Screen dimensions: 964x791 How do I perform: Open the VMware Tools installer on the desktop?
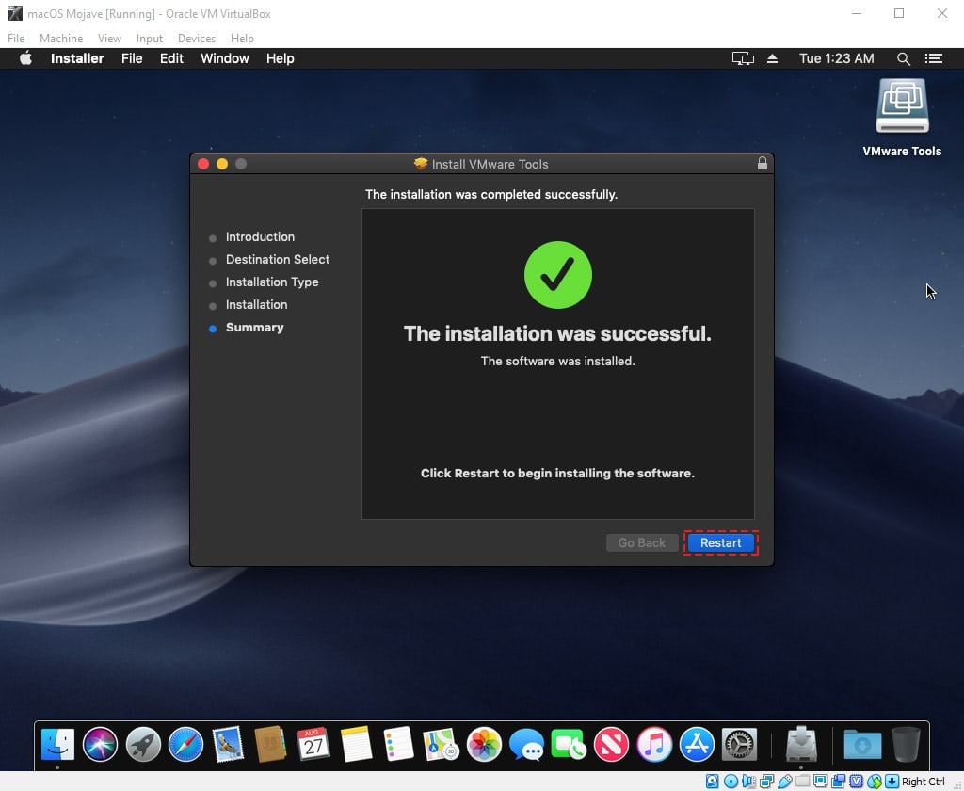tap(901, 105)
